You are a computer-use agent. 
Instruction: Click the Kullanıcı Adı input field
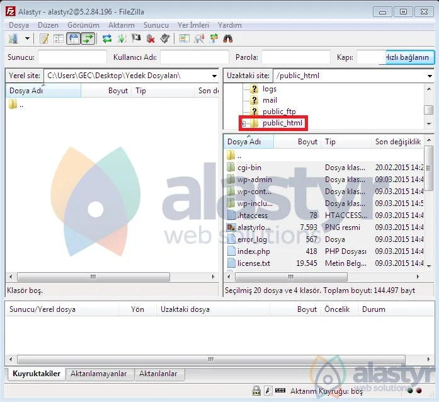[194, 57]
